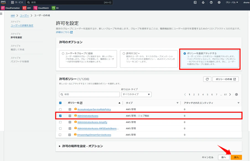Viewport: 250px width, 161px height.
Task: Select '許可のコピー' radio option
Action: pyautogui.click(x=124, y=53)
